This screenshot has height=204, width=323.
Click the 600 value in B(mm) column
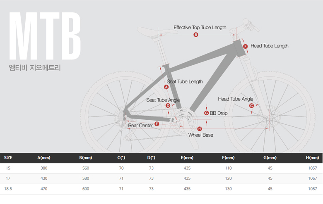click(x=86, y=189)
